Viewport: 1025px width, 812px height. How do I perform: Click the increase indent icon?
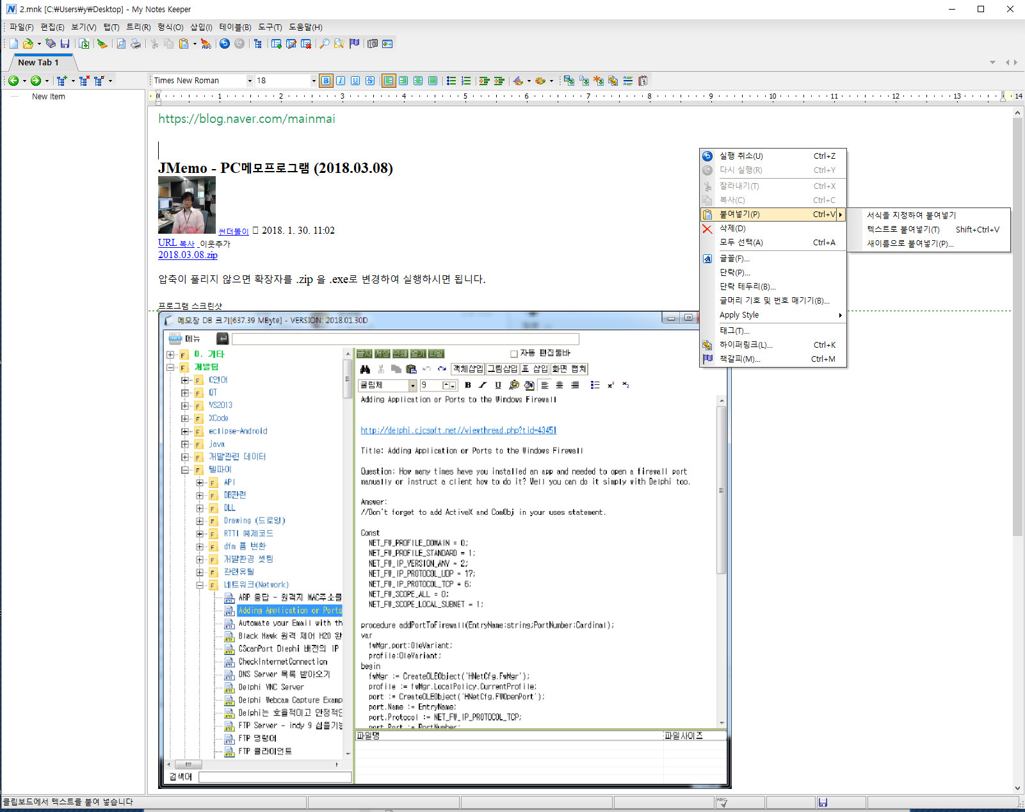tap(484, 81)
